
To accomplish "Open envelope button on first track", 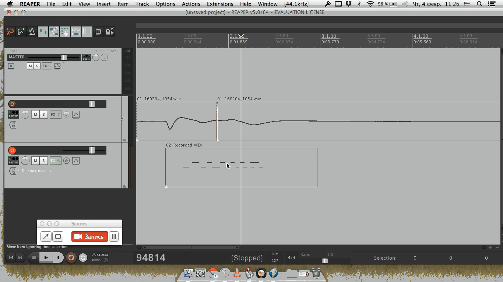I will click(x=76, y=114).
